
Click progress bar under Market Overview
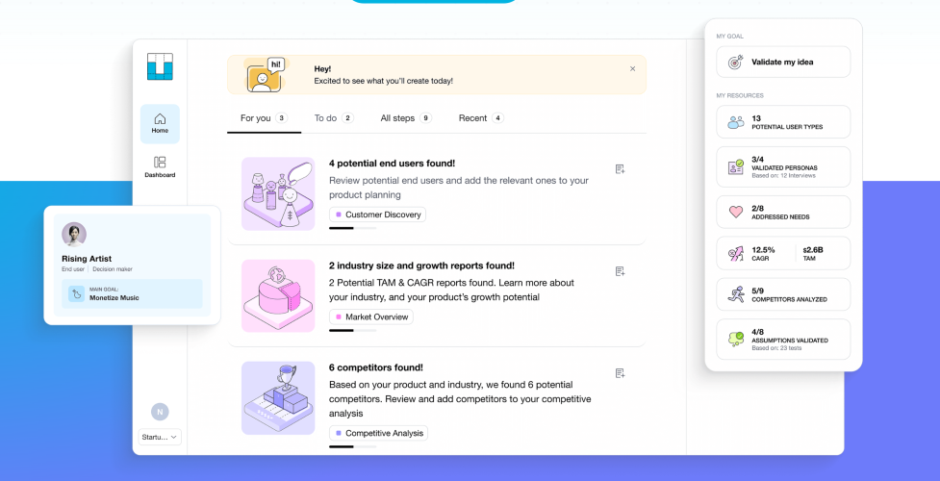[352, 331]
